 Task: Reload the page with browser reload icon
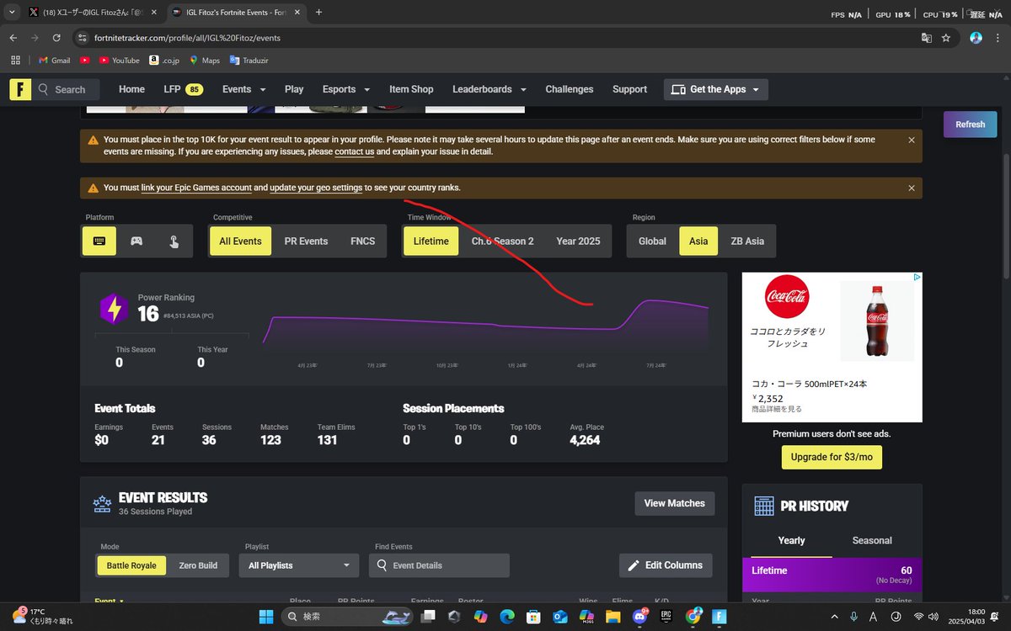click(x=56, y=38)
